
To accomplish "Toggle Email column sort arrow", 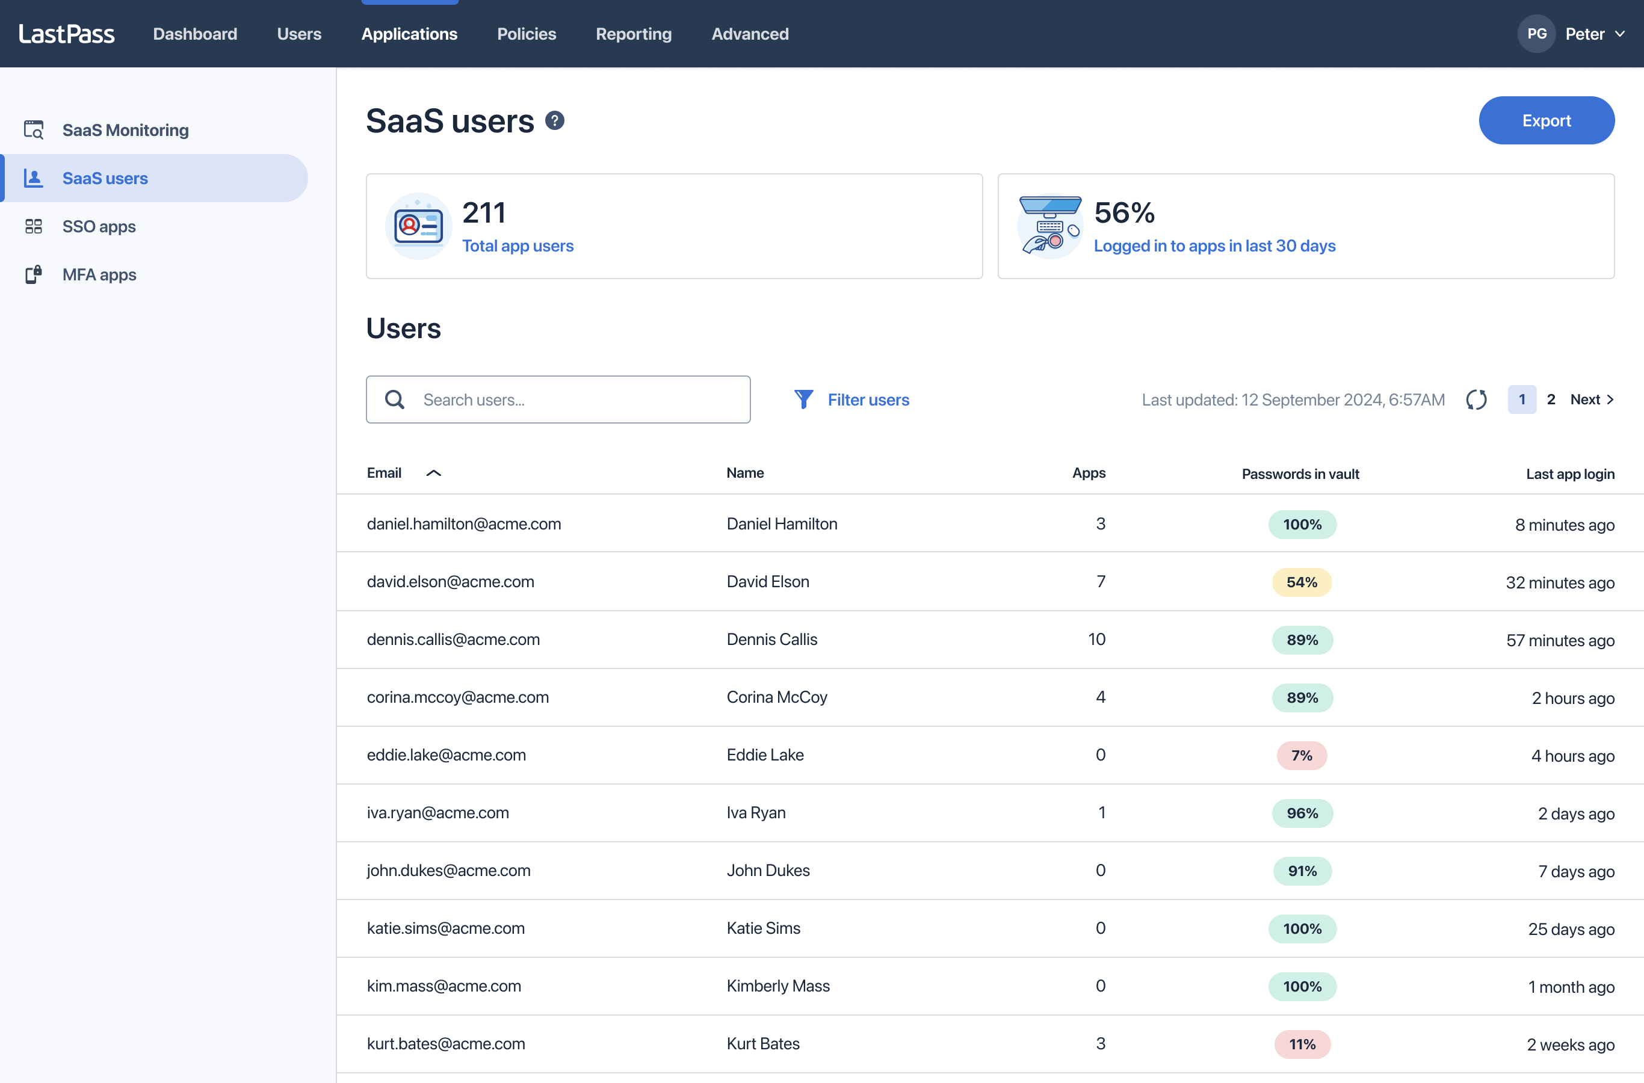I will pyautogui.click(x=433, y=473).
